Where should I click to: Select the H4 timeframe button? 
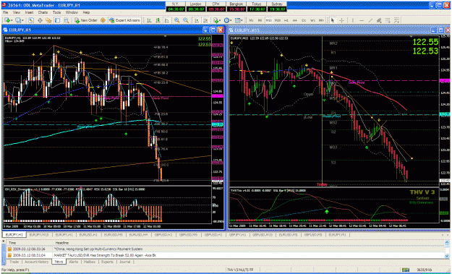pyautogui.click(x=295, y=20)
